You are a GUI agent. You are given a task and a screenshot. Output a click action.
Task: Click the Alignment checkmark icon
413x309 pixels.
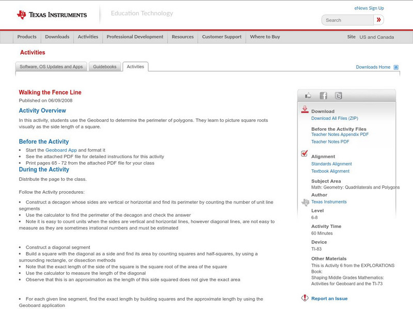[x=304, y=152]
